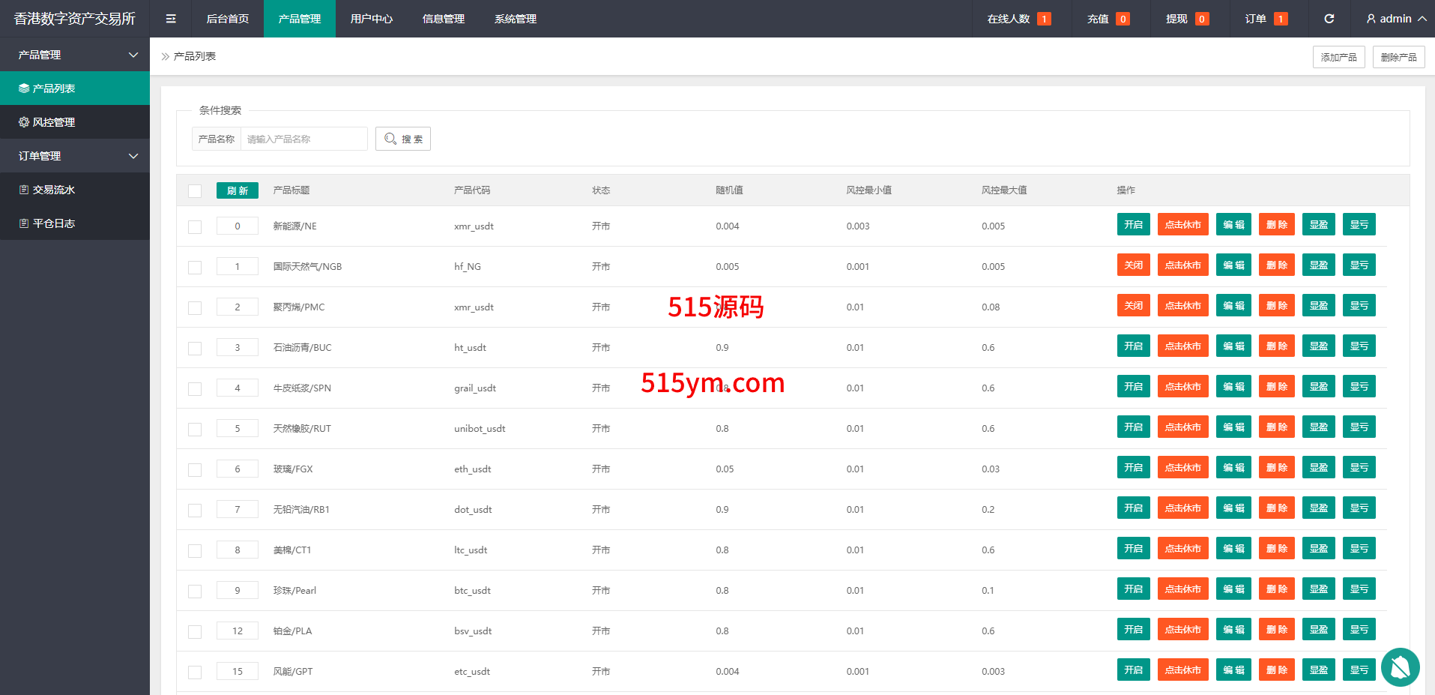Tick the checkbox for 石油沥青/BUC row
This screenshot has width=1435, height=695.
[x=195, y=349]
